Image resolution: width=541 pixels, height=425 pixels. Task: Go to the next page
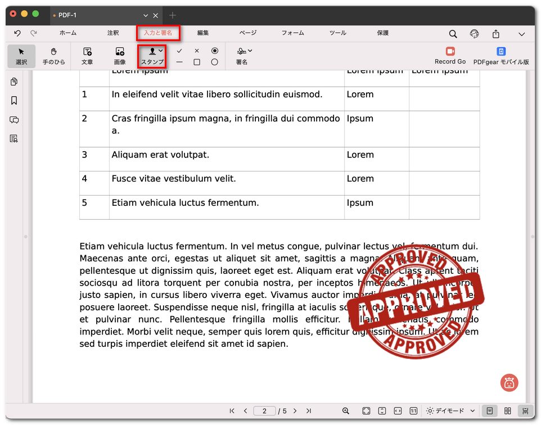click(x=295, y=411)
